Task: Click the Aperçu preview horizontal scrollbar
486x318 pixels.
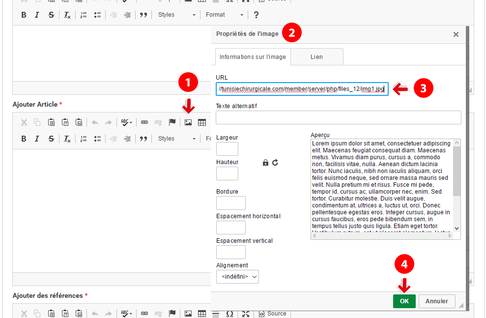Action: (382, 235)
